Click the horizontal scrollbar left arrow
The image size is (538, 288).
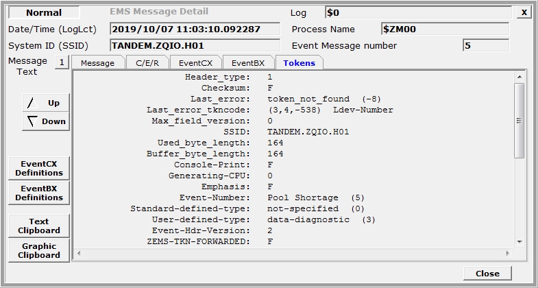click(x=78, y=253)
